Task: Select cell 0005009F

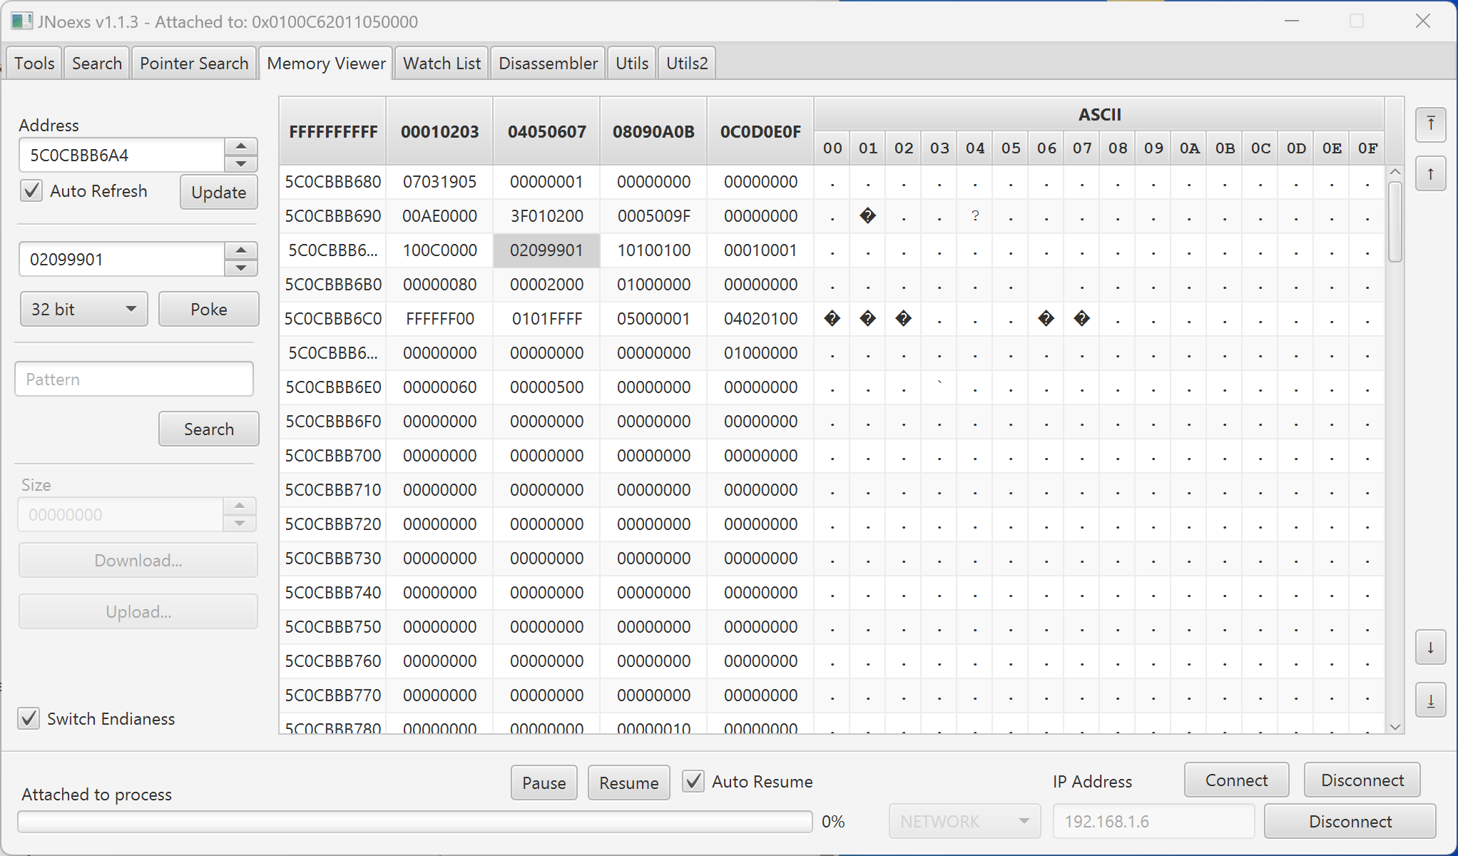Action: coord(653,216)
